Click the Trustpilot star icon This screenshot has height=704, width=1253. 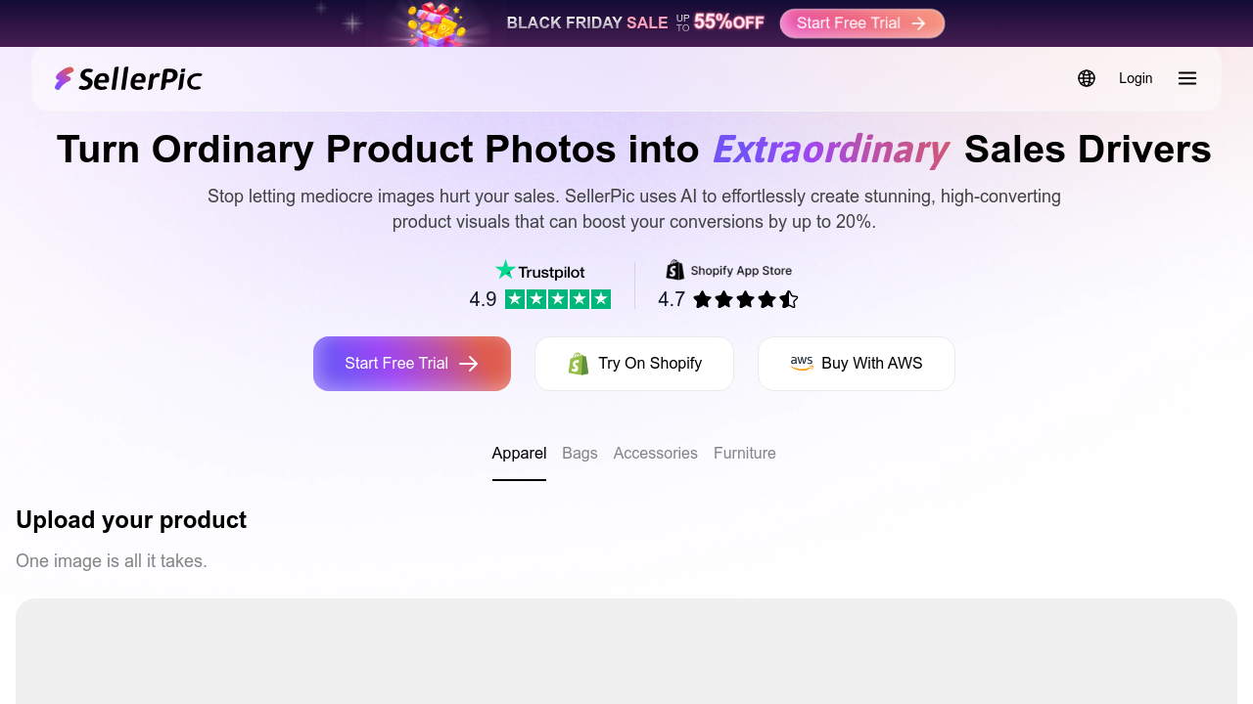pos(505,270)
